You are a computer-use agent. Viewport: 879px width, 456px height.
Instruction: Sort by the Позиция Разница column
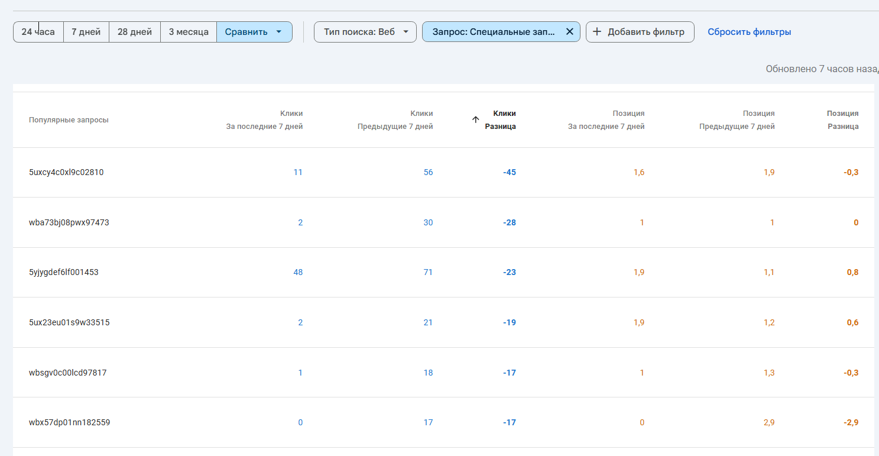pos(842,119)
